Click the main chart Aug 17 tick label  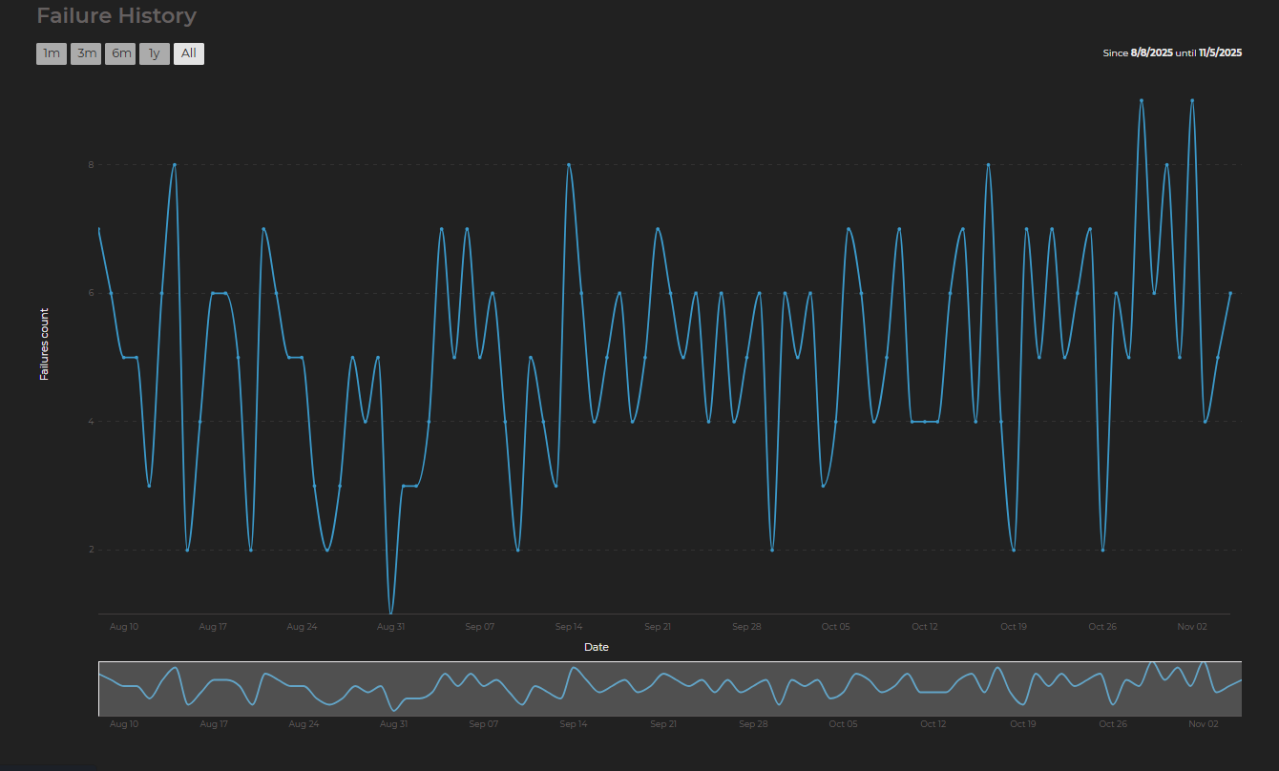pyautogui.click(x=213, y=627)
